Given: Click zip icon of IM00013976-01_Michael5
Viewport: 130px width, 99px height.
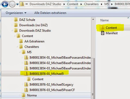Looking at the screenshot, I should [26, 74].
